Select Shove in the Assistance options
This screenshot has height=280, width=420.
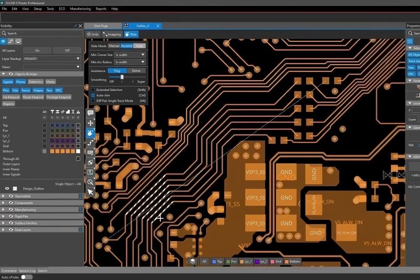coord(136,71)
